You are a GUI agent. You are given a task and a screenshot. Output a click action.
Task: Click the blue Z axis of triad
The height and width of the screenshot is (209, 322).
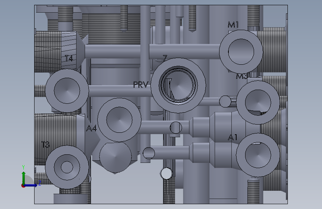pos(31,185)
